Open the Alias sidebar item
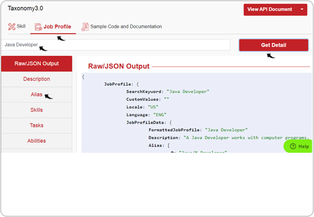This screenshot has height=217, width=314. (x=37, y=94)
